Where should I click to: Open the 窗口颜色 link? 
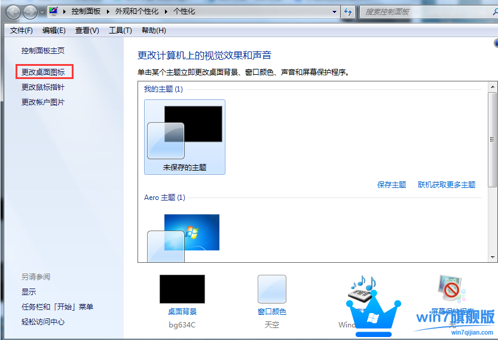pos(272,312)
